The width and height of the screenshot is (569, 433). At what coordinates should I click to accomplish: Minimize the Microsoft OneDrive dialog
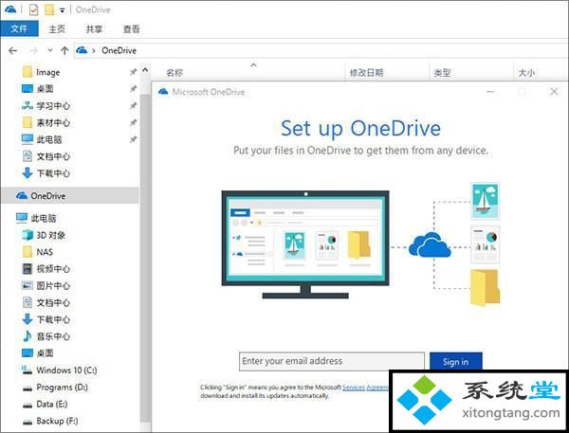(x=490, y=92)
